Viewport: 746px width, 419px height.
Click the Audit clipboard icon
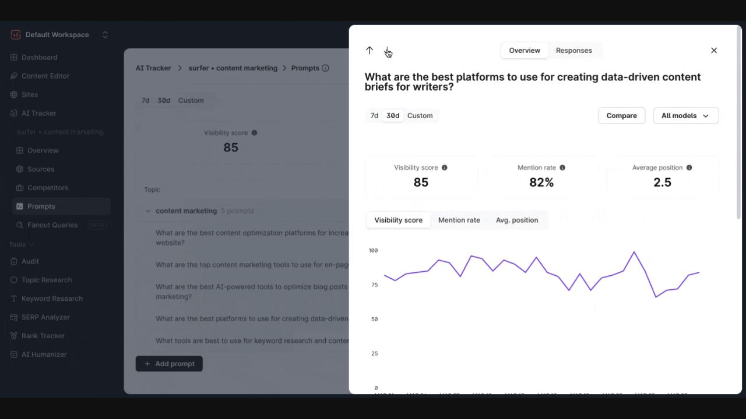coord(14,261)
